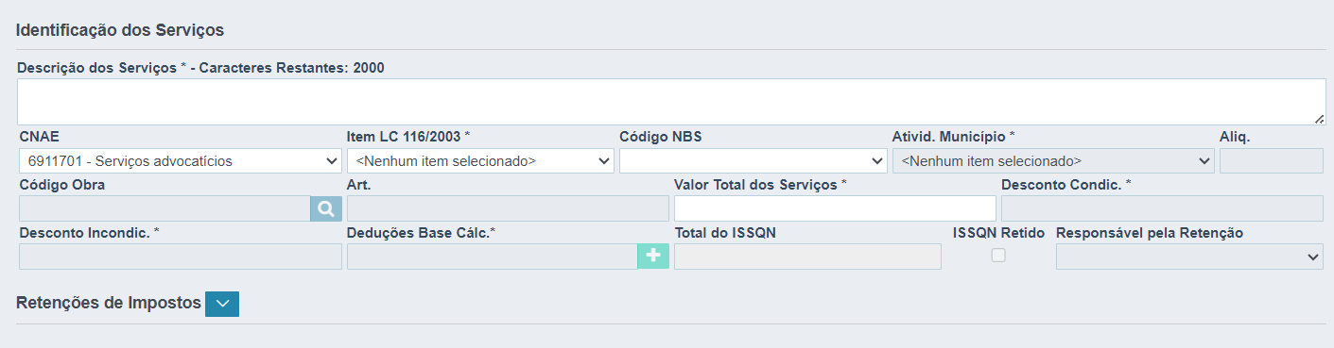Viewport: 1334px width, 348px height.
Task: Click the Retenções de Impostos heading
Action: coord(109,303)
